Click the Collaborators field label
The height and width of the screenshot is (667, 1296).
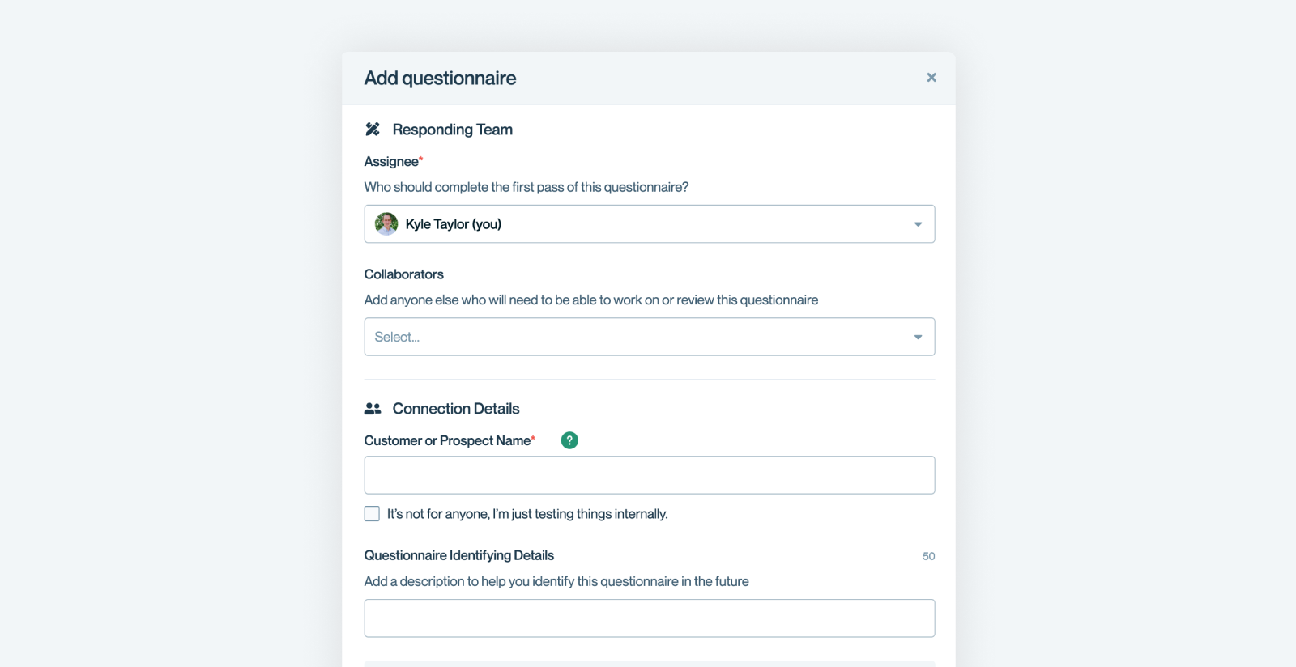[x=403, y=274]
